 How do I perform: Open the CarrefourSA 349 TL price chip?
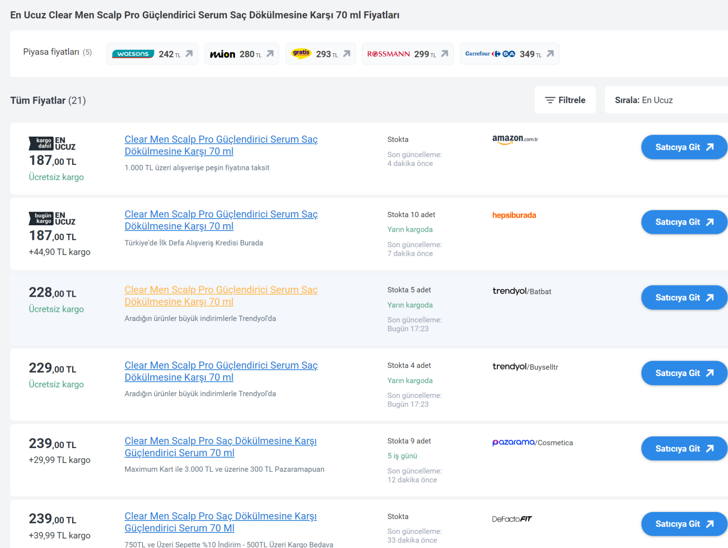coord(509,54)
